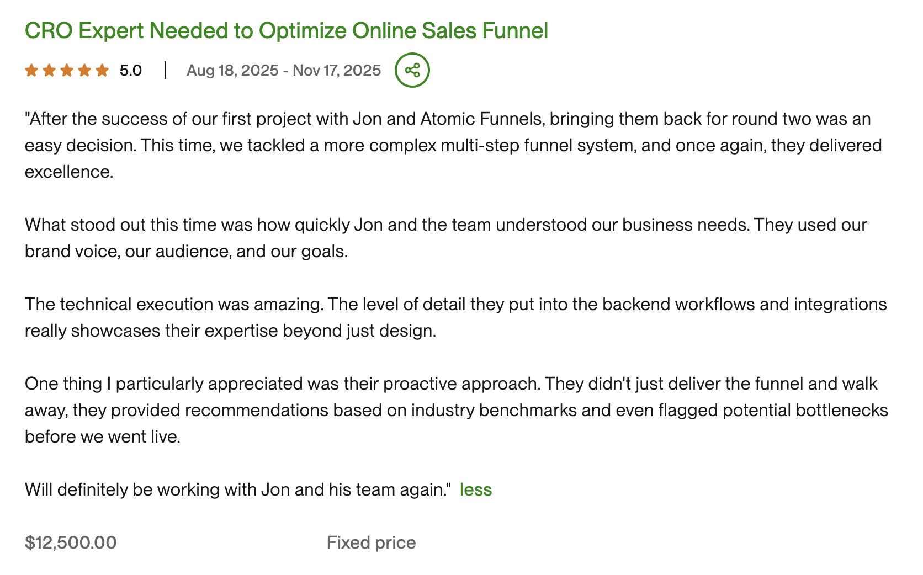The image size is (923, 575).
Task: Select the 5.0 rating value
Action: pyautogui.click(x=130, y=70)
